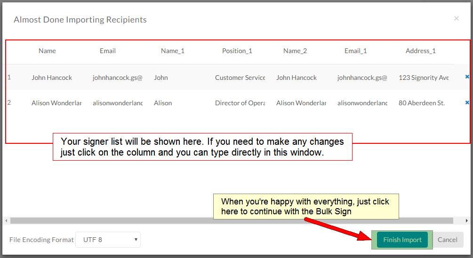Click the horizontal scrollbar's right arrow
Image resolution: width=473 pixels, height=258 pixels.
click(467, 221)
